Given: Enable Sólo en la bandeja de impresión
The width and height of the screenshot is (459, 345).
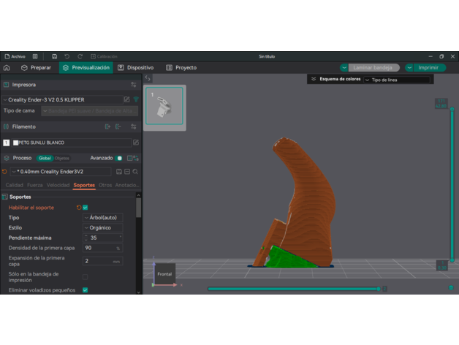Looking at the screenshot, I should click(x=85, y=277).
